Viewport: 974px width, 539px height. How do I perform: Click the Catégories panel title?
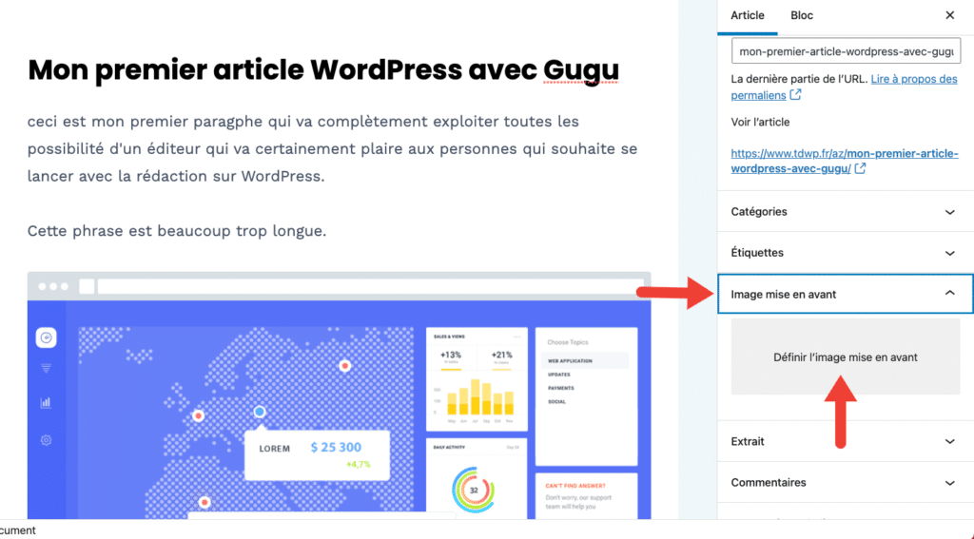758,212
